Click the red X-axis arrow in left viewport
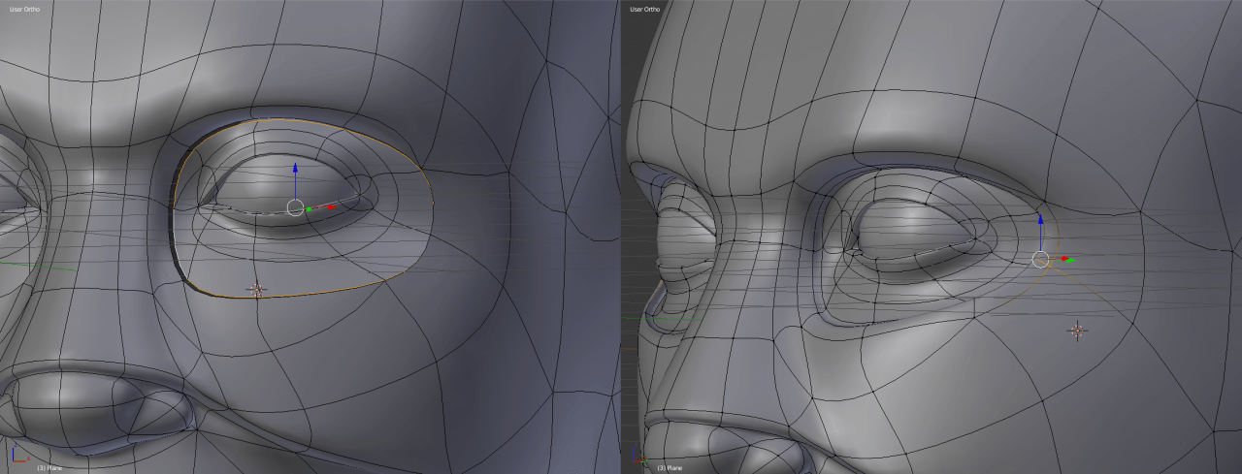This screenshot has width=1242, height=474. (330, 206)
